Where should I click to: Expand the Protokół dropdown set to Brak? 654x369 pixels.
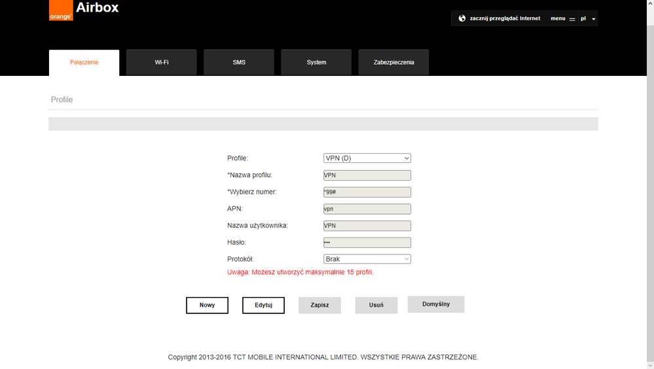tap(367, 259)
